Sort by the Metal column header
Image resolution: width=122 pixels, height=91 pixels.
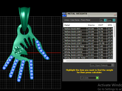coord(75,25)
